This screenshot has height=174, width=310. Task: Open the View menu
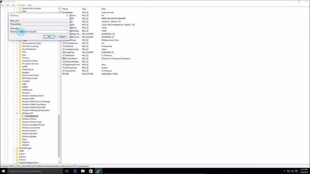tap(13, 5)
